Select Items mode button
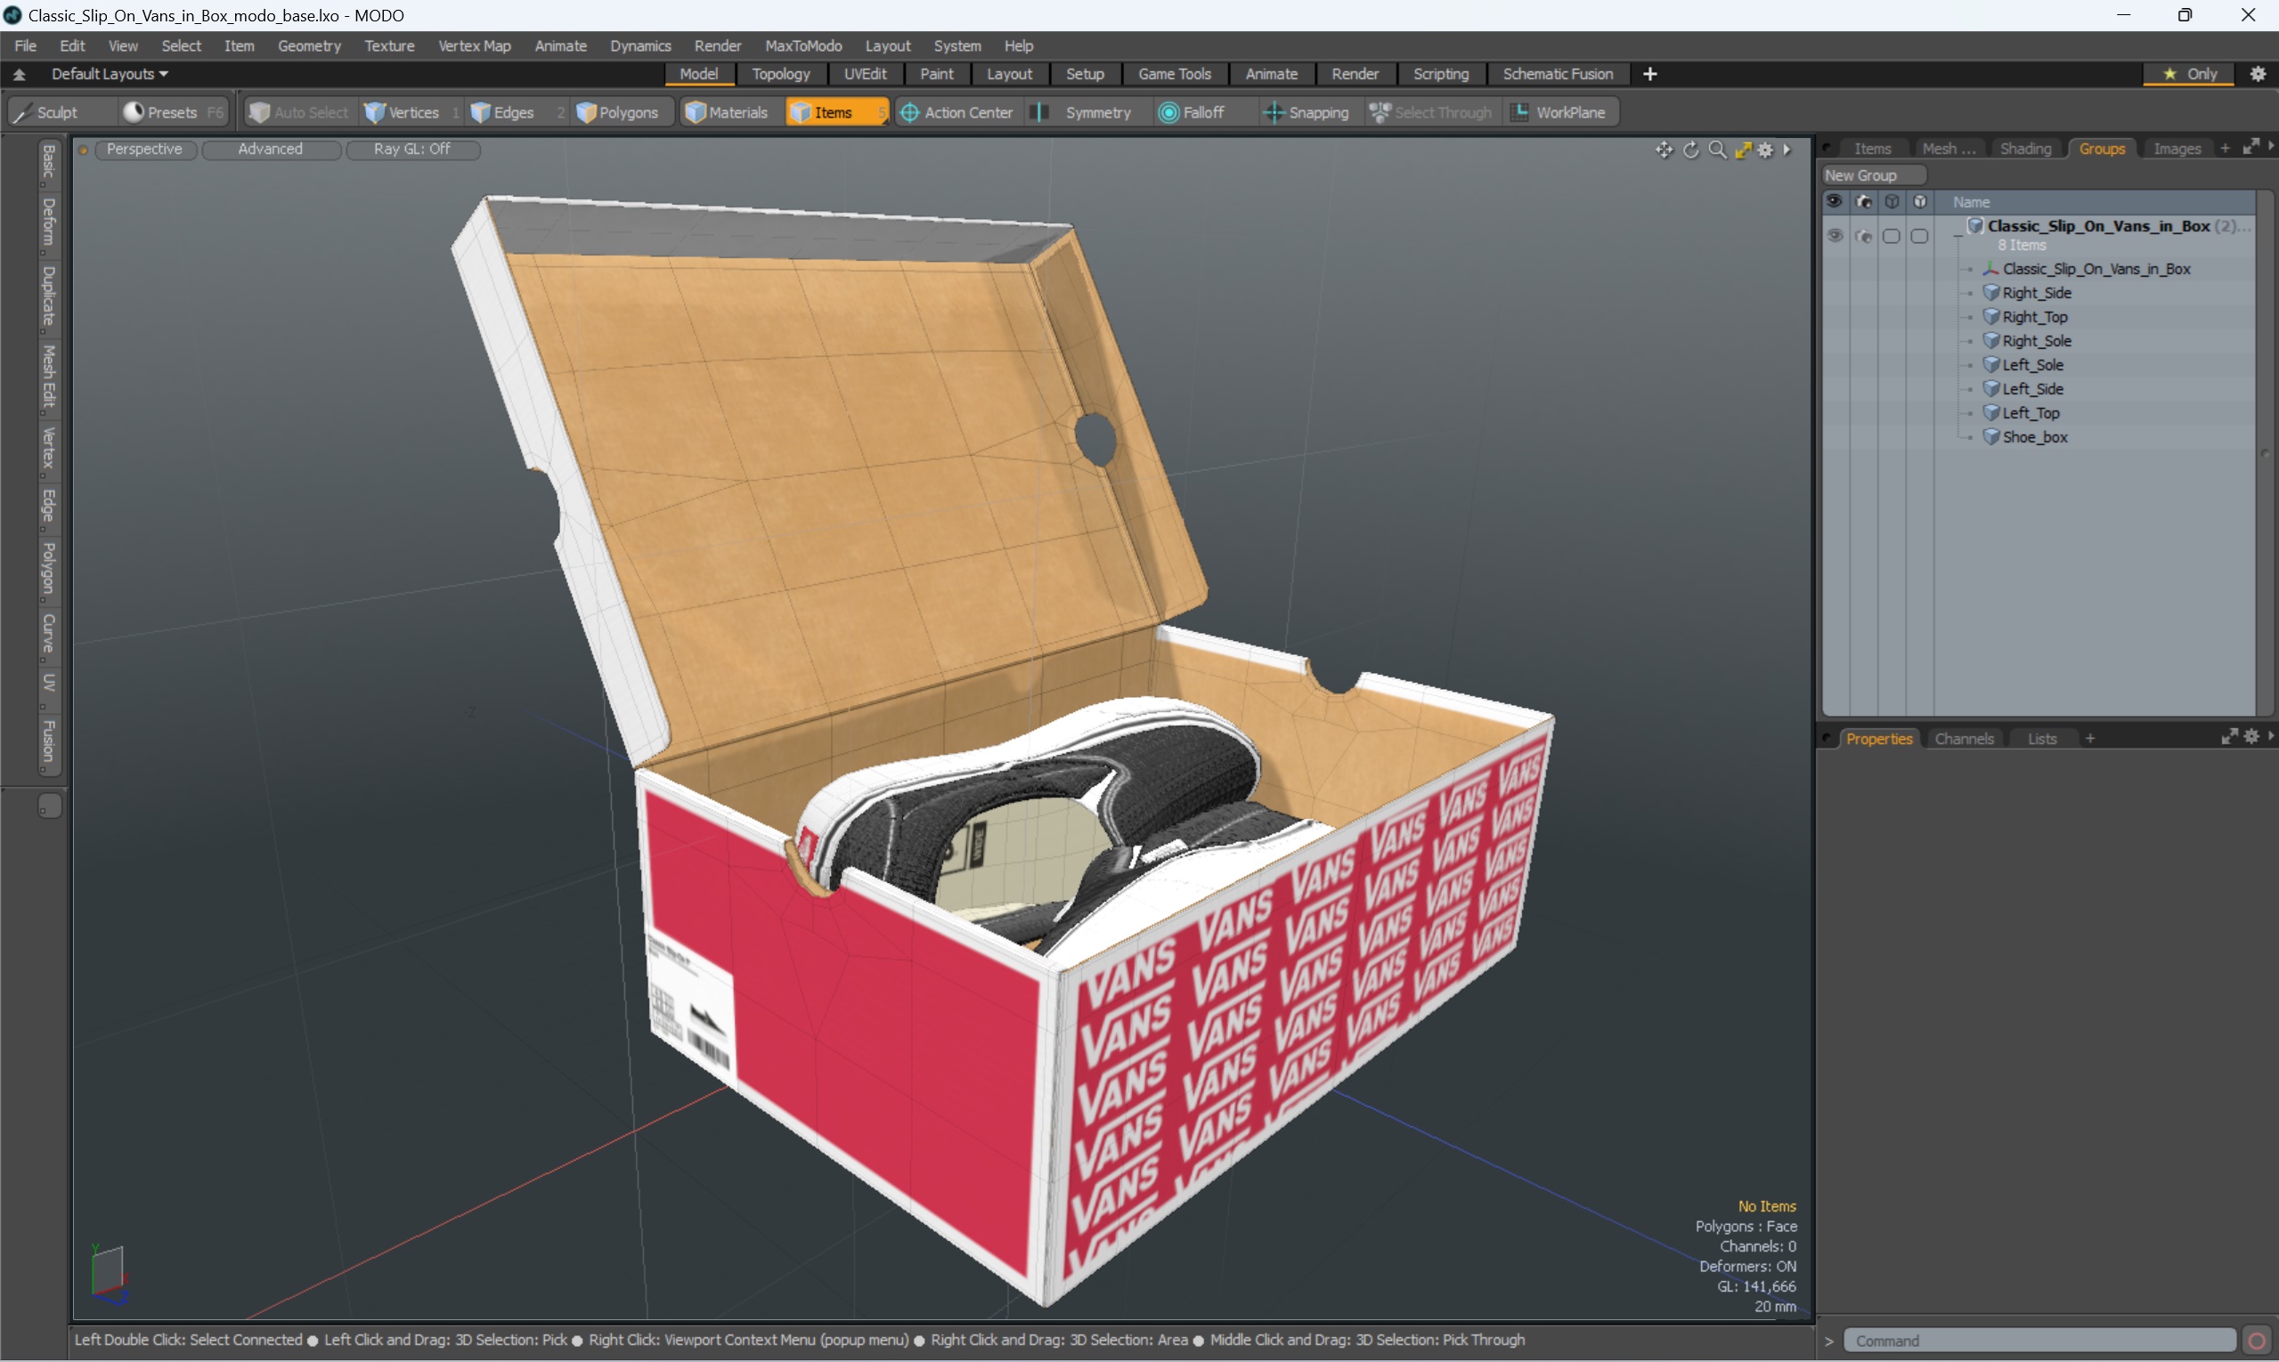The width and height of the screenshot is (2279, 1362). coord(835,112)
